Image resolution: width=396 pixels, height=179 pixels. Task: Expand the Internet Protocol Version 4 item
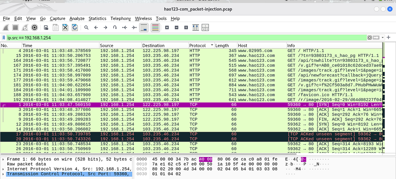click(4, 169)
